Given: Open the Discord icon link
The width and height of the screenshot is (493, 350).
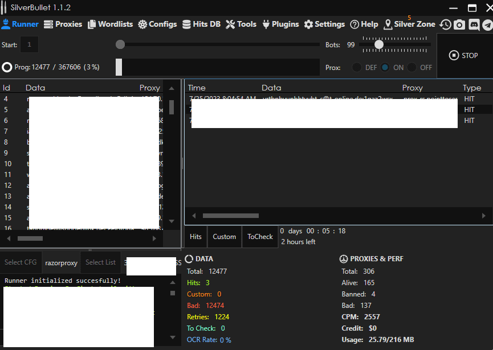Looking at the screenshot, I should point(473,24).
